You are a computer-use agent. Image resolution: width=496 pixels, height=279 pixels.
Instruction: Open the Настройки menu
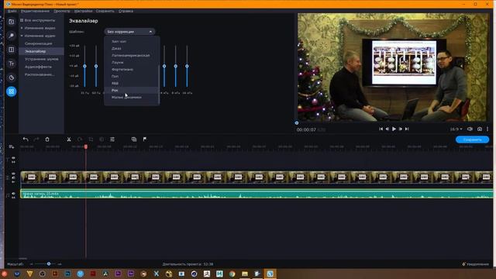point(83,11)
